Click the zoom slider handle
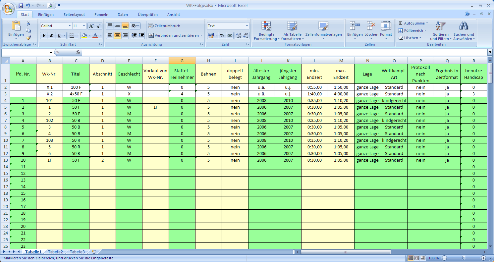Screen dimensions: 494x262 tap(464, 258)
